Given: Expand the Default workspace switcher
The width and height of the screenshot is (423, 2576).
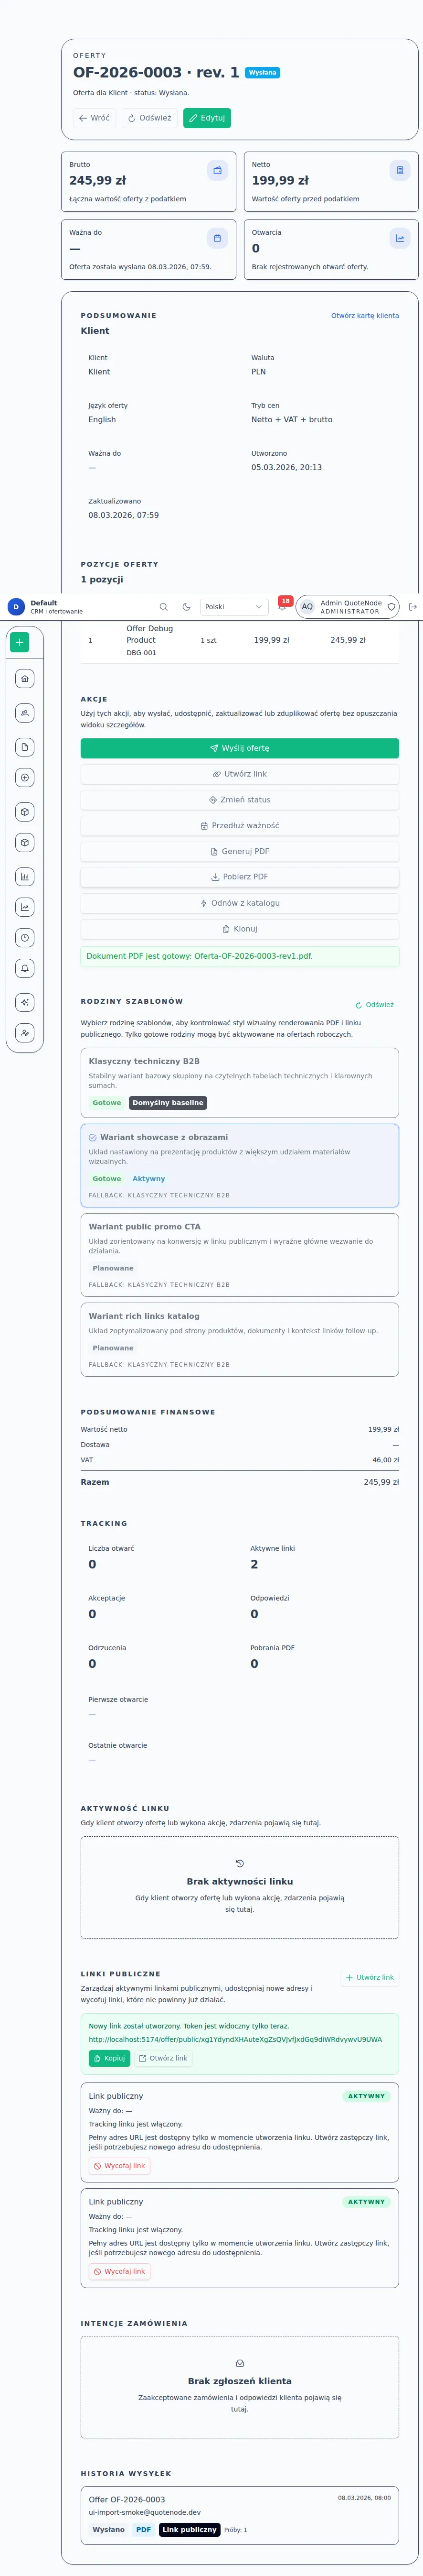Looking at the screenshot, I should tap(45, 607).
